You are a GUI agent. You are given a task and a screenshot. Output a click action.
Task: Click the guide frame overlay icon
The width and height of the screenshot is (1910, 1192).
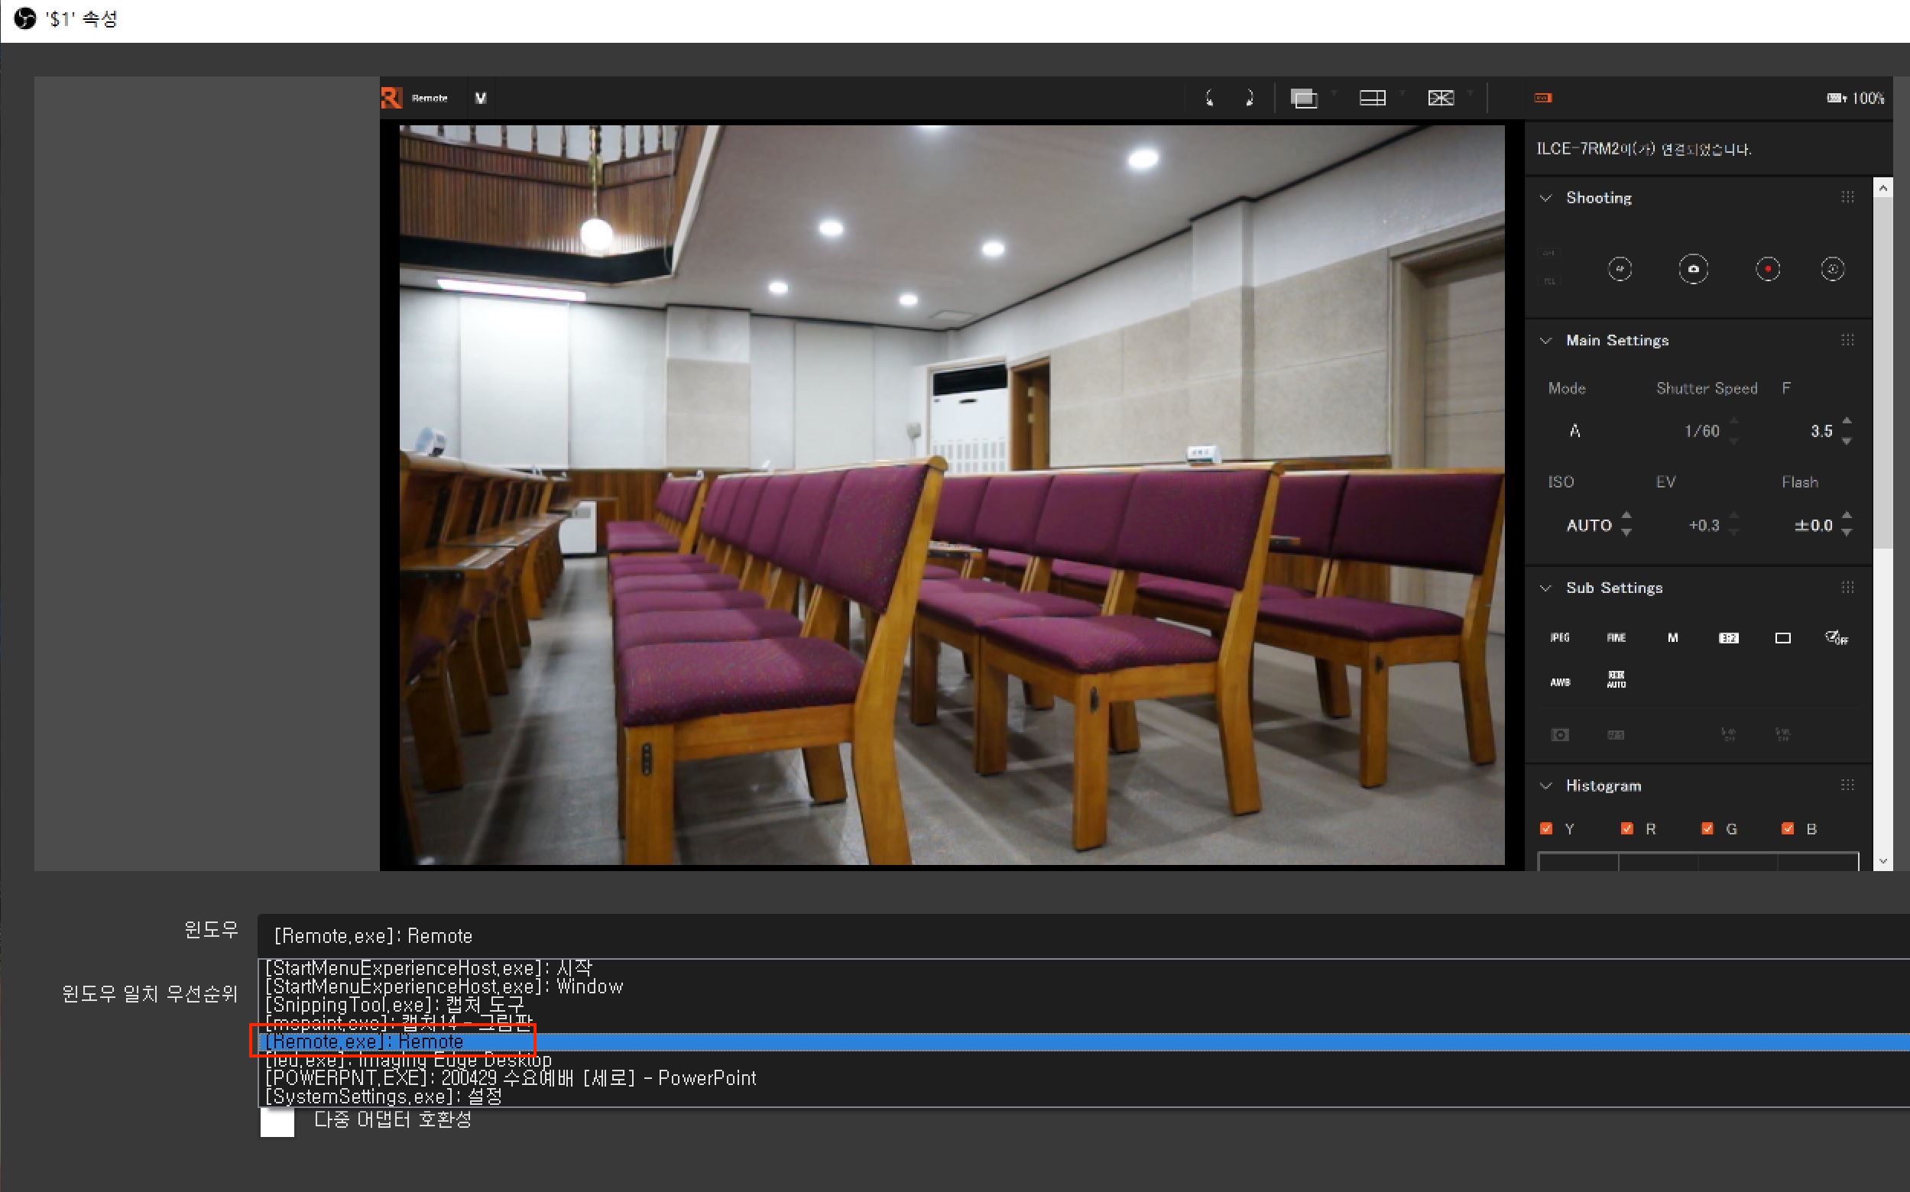(1440, 98)
